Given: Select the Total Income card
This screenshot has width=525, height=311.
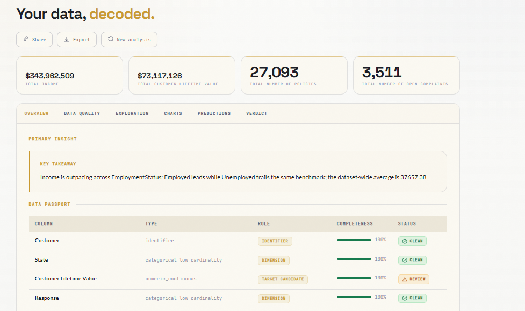Looking at the screenshot, I should point(70,75).
